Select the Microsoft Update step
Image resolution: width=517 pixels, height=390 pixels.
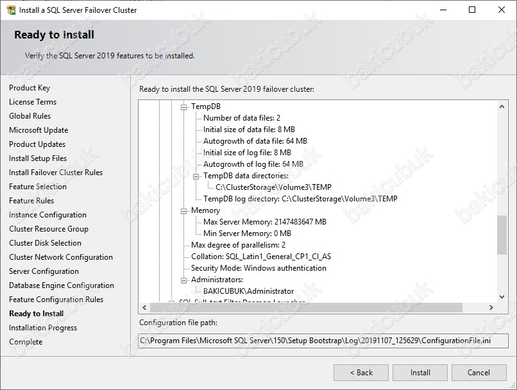pos(38,130)
